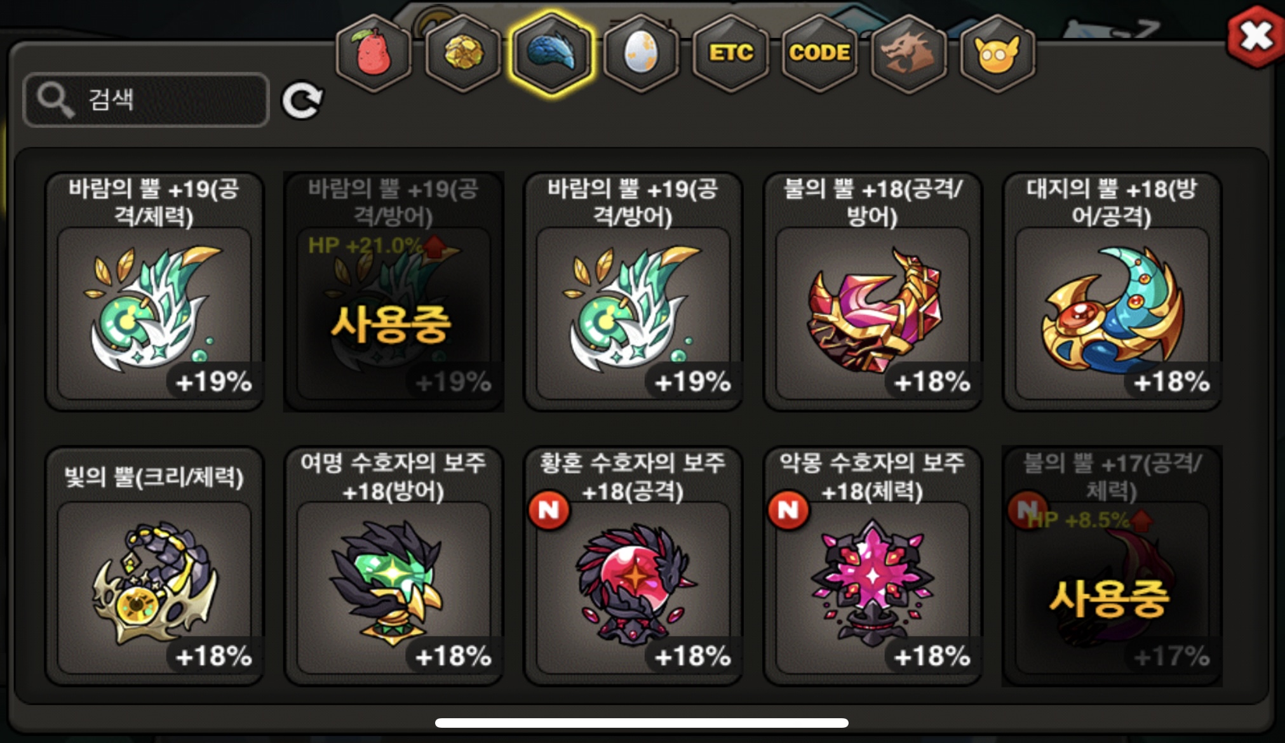This screenshot has height=743, width=1285.
Task: Select in-use 바람의 뿔 +19 with HP +21.0%
Action: (x=394, y=291)
